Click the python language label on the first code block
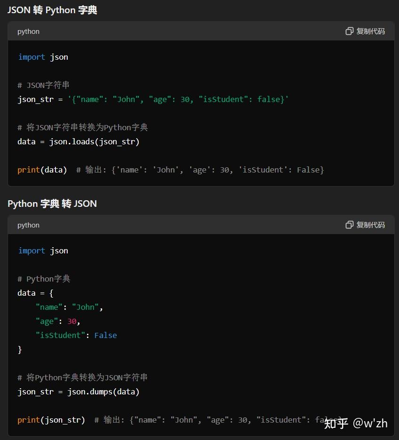The image size is (399, 440). pyautogui.click(x=28, y=31)
